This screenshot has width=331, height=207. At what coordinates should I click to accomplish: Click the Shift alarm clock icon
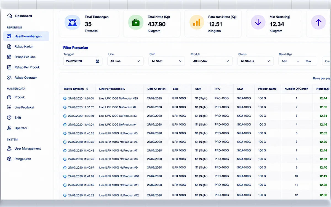(x=9, y=118)
